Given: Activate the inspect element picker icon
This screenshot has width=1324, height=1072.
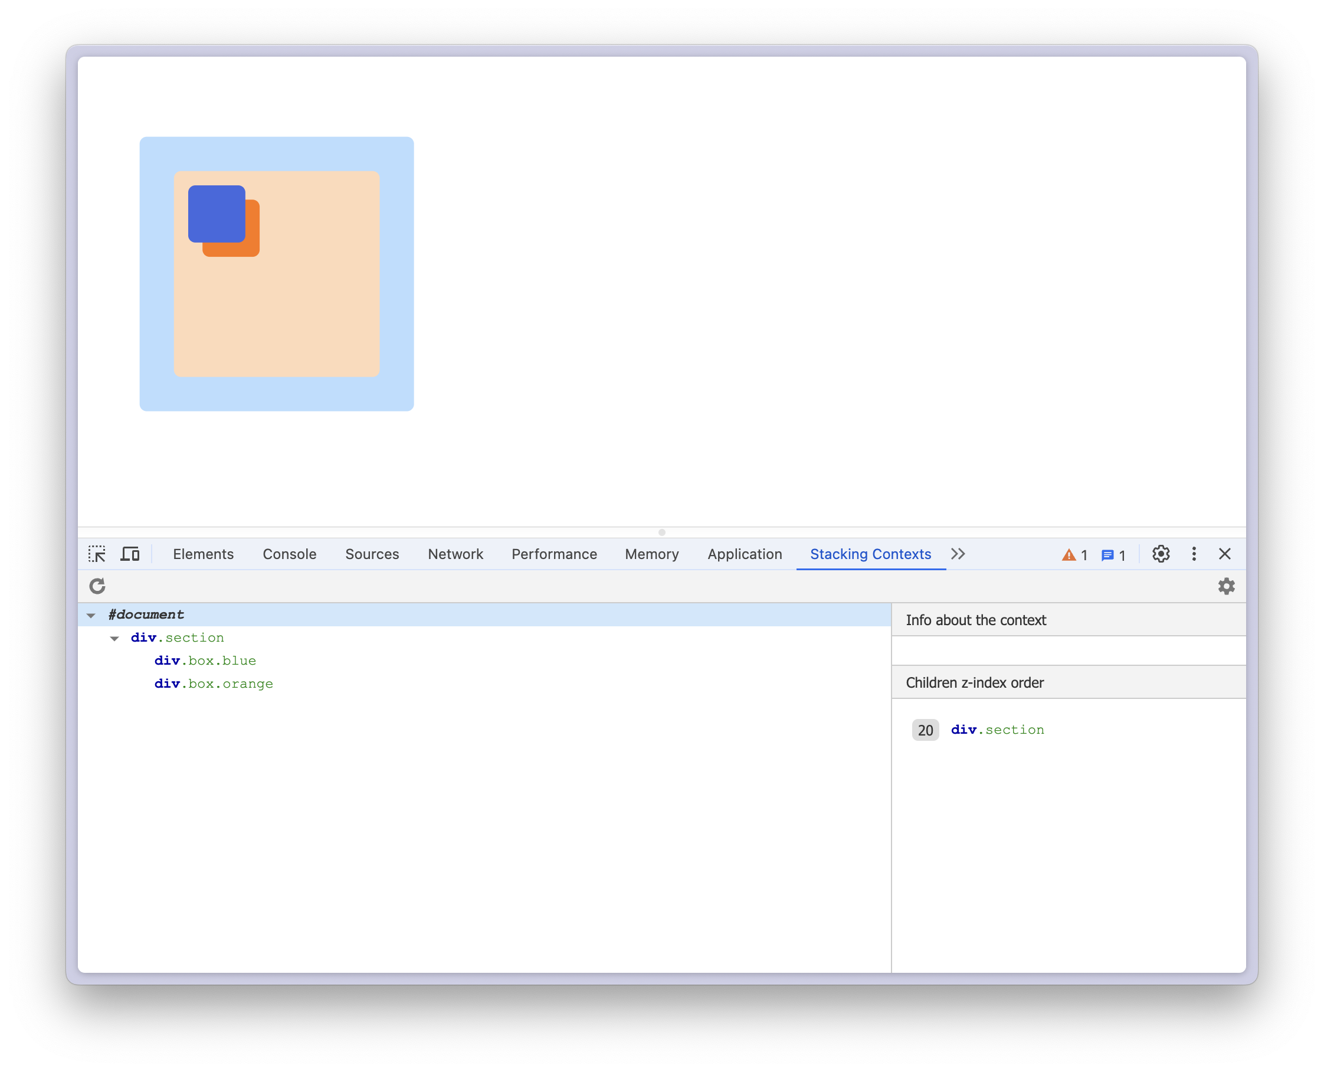Looking at the screenshot, I should pyautogui.click(x=97, y=554).
